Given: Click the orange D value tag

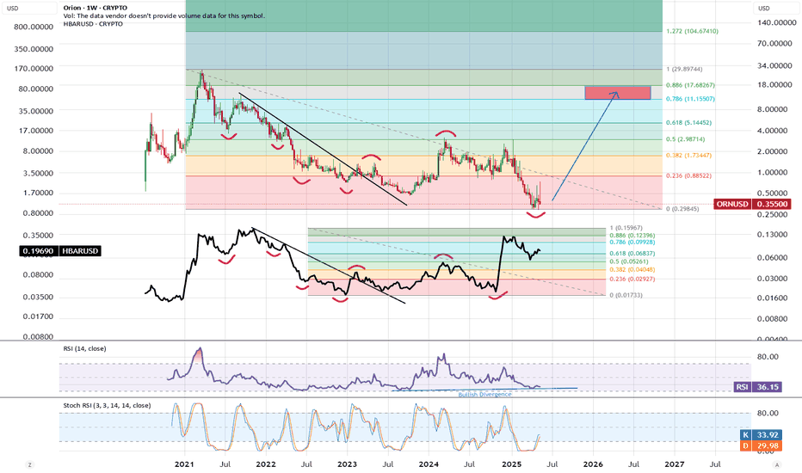Looking at the screenshot, I should 761,445.
